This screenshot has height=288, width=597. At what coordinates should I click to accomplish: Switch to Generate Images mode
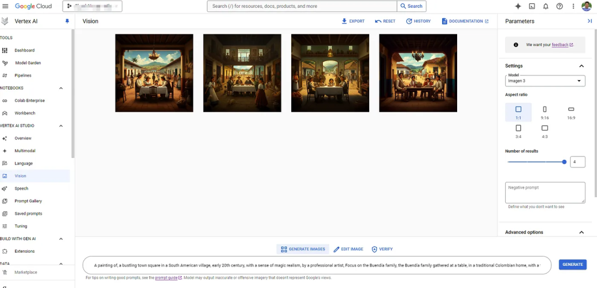pos(303,249)
